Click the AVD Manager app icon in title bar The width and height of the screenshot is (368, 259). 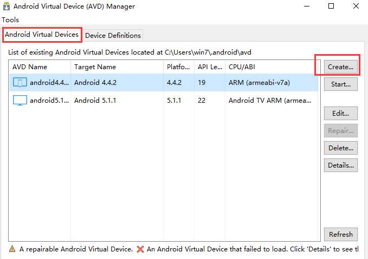click(7, 6)
